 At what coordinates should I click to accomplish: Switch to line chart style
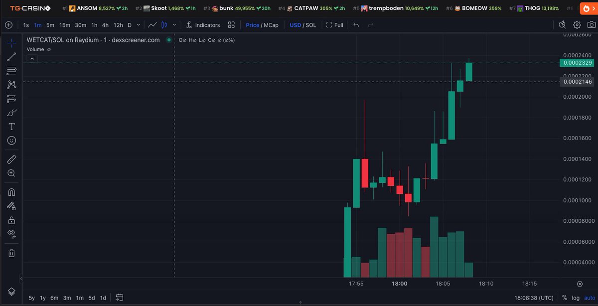(x=152, y=25)
